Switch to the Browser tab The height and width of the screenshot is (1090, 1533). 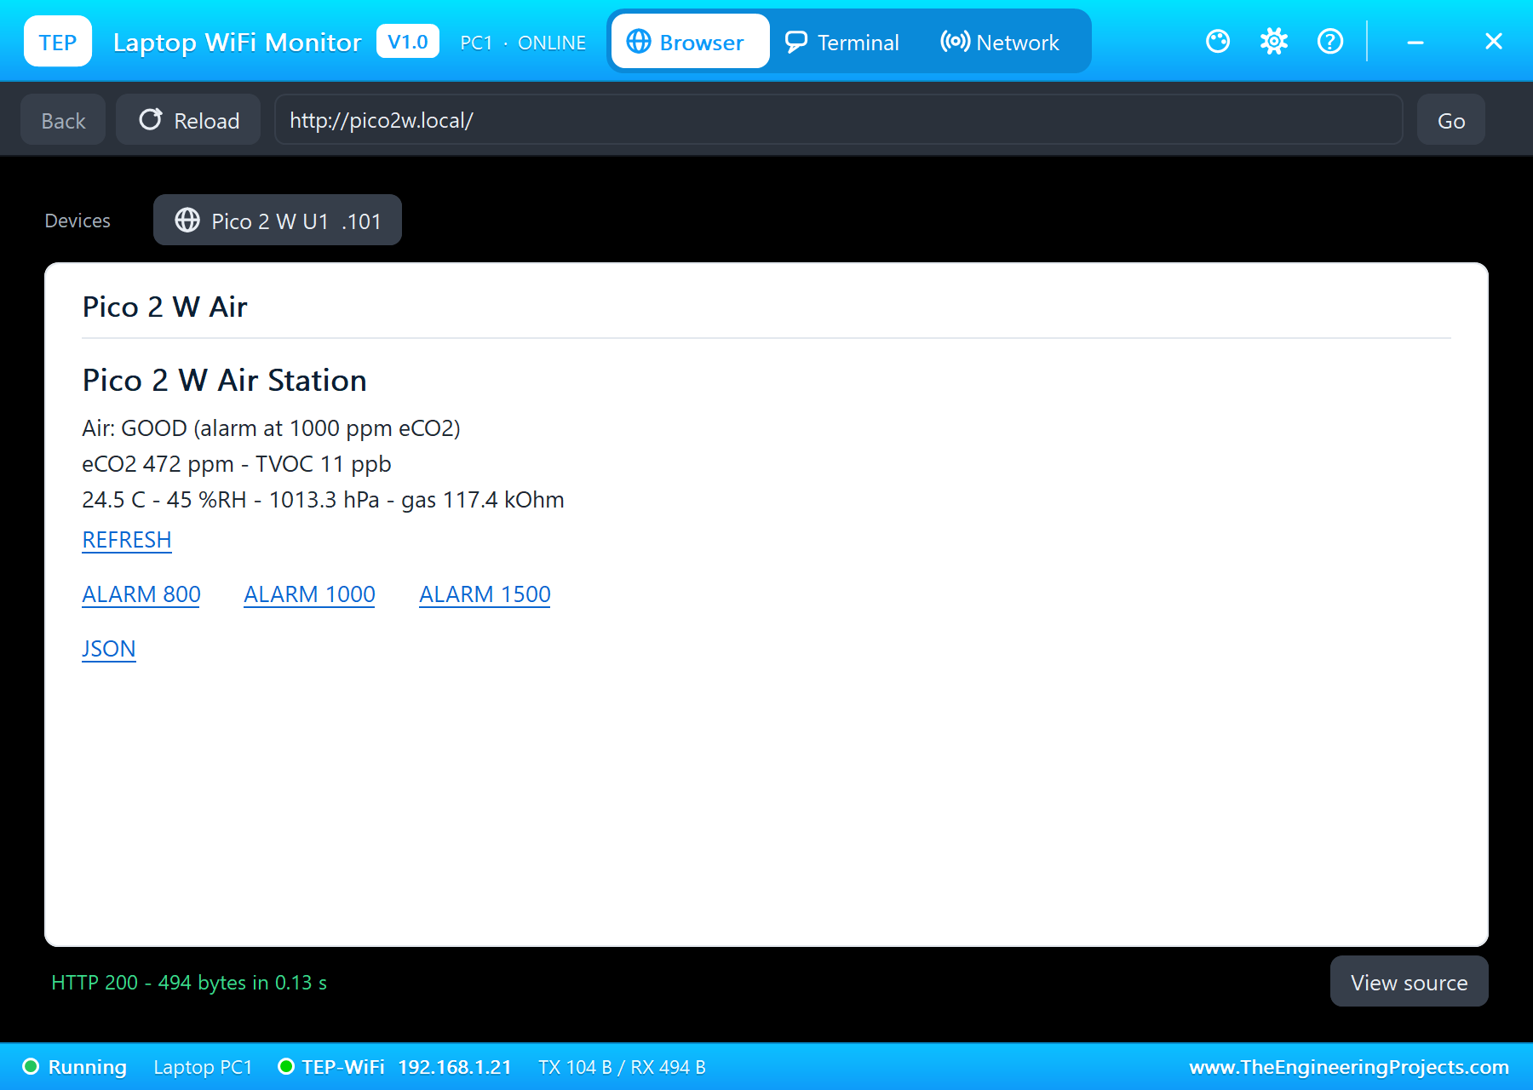[x=690, y=41]
